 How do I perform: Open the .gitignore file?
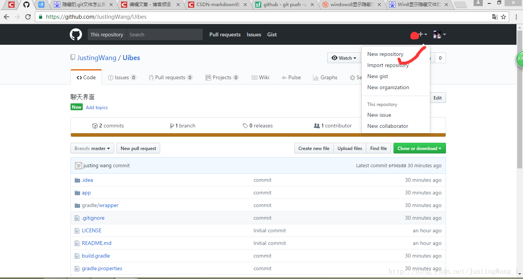93,218
